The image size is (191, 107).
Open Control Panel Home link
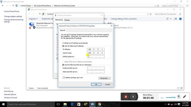point(12,11)
